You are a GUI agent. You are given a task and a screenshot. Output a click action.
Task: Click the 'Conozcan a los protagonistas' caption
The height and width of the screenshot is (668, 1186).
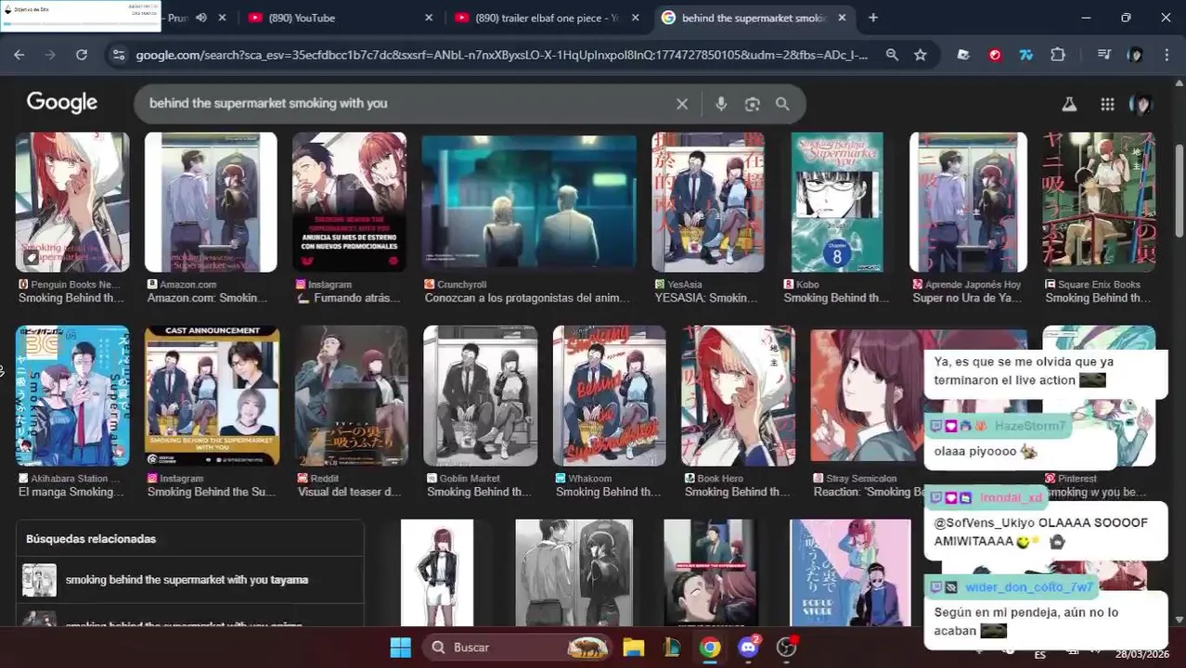coord(526,298)
